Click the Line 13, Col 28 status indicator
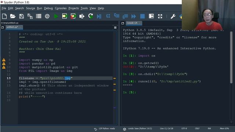Screen dimensions: 235x132 [x=166, y=129]
